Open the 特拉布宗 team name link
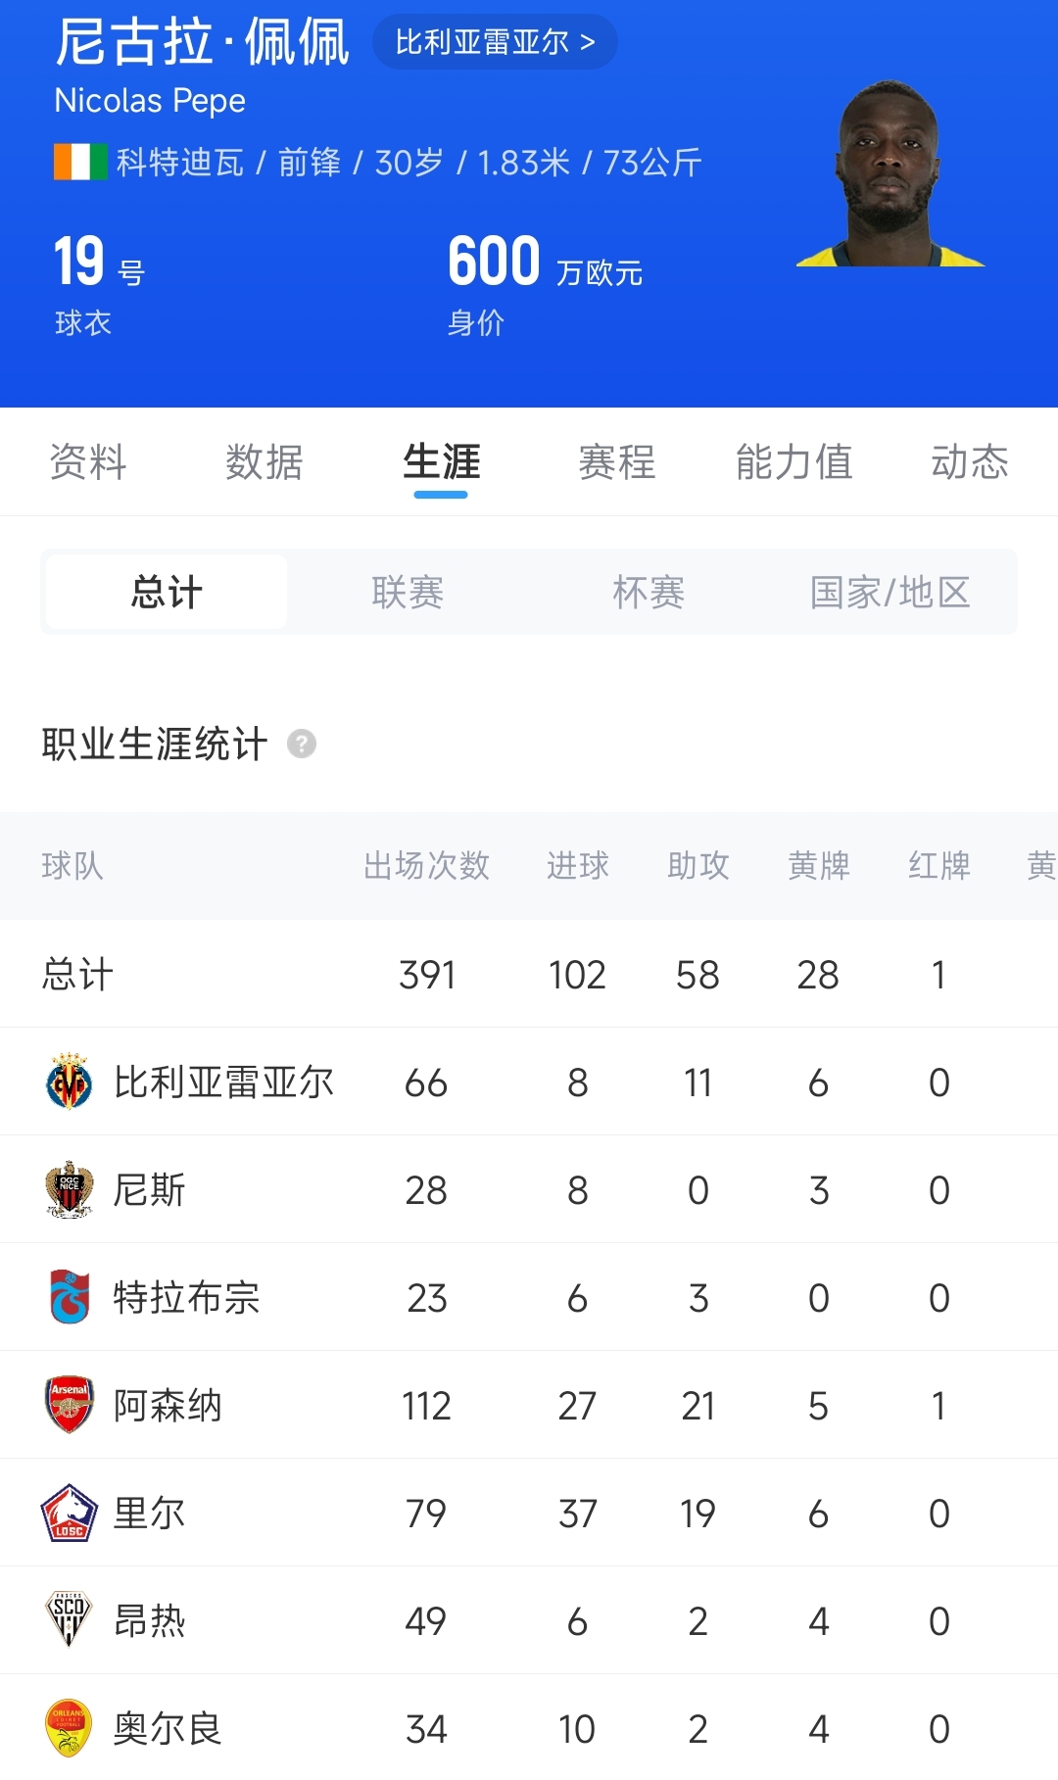This screenshot has height=1780, width=1058. click(x=186, y=1297)
